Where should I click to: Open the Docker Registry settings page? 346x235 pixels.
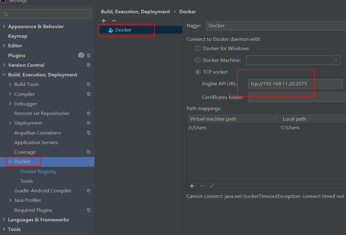[38, 171]
